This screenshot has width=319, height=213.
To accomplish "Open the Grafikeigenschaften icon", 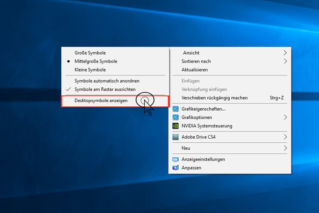I will 175,109.
